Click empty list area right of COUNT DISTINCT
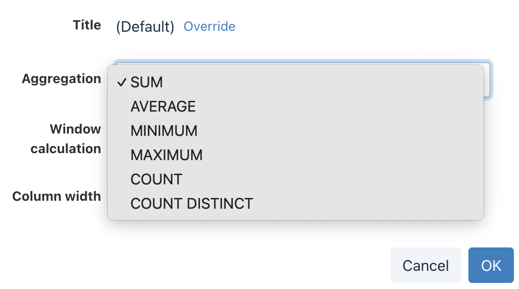 pyautogui.click(x=365, y=204)
